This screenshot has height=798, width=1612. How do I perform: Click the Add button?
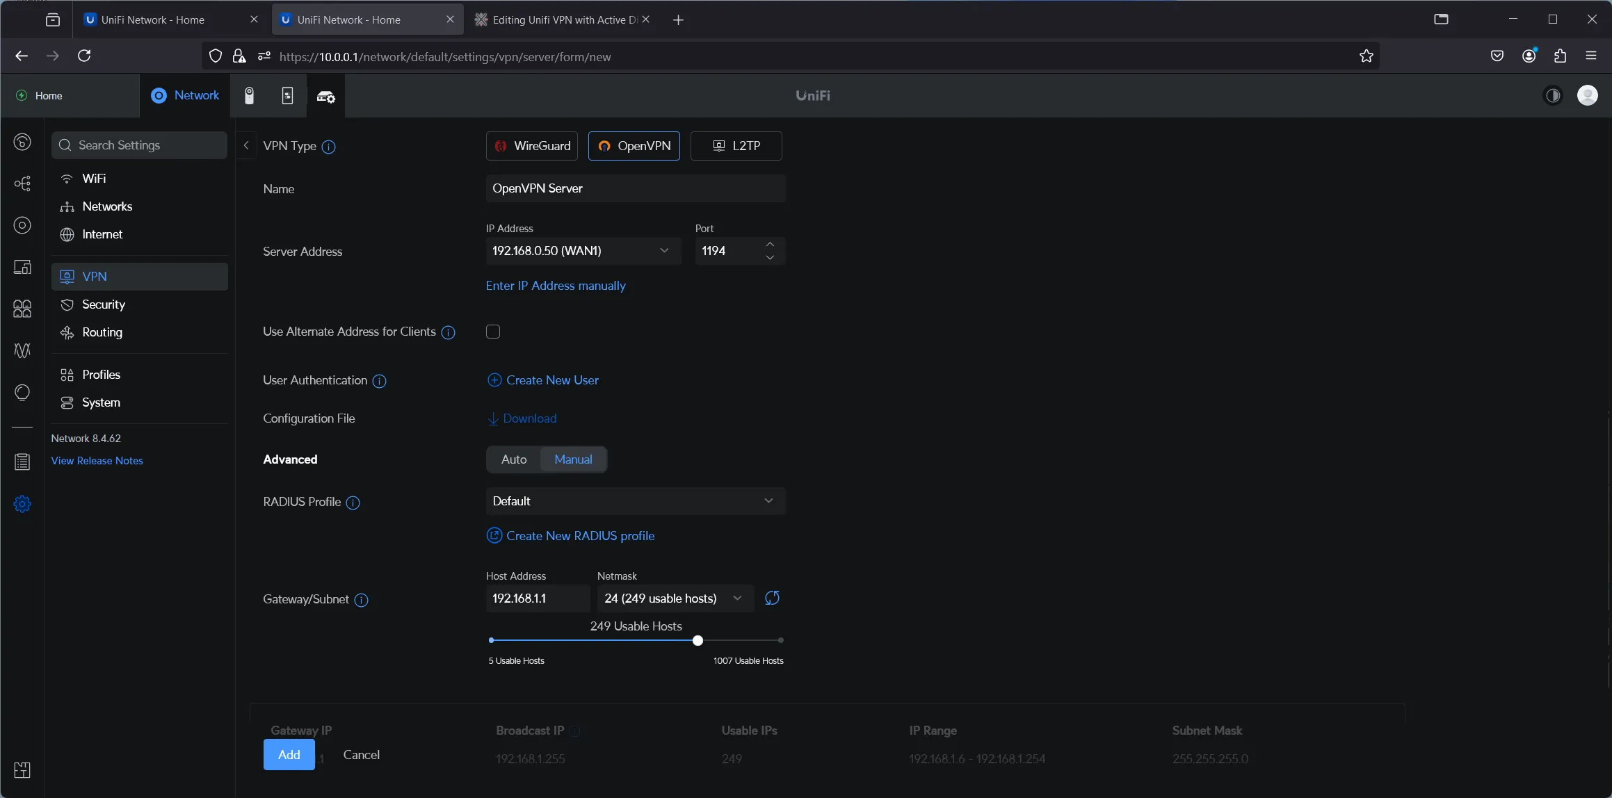[x=289, y=754]
